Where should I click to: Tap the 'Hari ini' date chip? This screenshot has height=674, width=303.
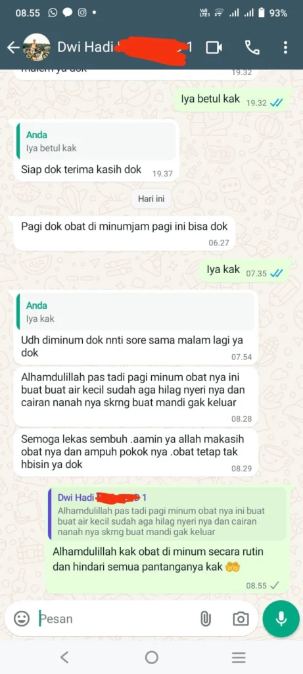(x=151, y=199)
